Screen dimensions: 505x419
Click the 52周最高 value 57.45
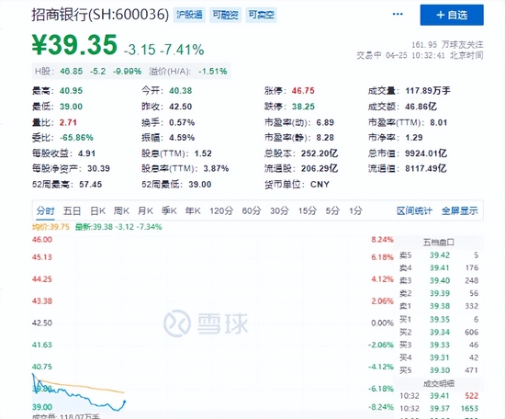click(91, 185)
